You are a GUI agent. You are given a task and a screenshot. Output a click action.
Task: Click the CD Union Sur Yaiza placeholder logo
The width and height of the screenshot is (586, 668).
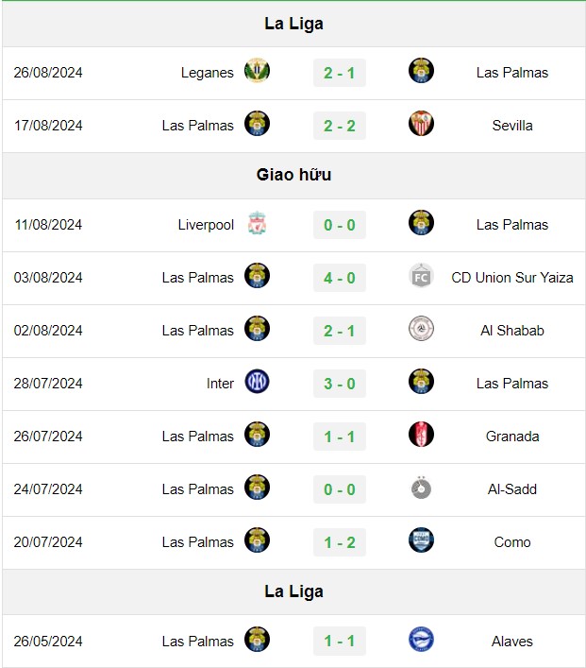point(421,276)
